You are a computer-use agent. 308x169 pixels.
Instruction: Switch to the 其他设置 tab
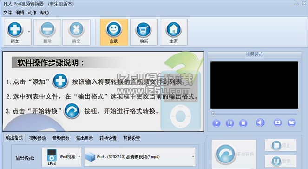(x=131, y=138)
